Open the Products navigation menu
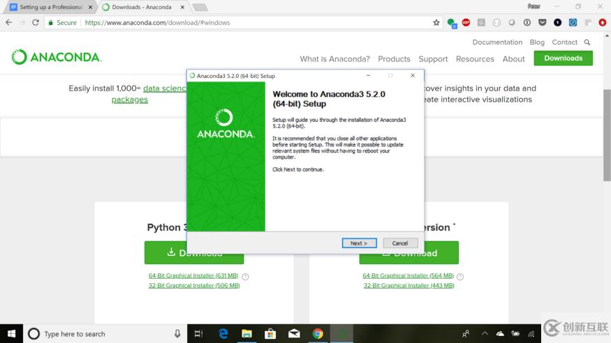Viewport: 611px width, 343px height. 394,59
